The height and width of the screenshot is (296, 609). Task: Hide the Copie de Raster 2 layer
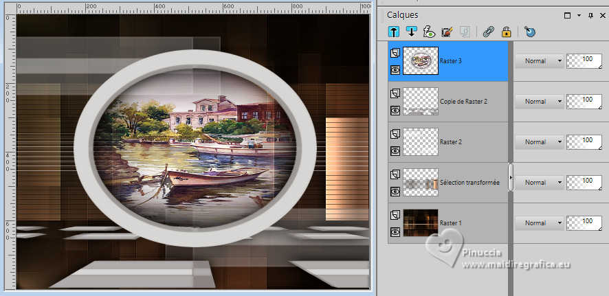point(395,111)
